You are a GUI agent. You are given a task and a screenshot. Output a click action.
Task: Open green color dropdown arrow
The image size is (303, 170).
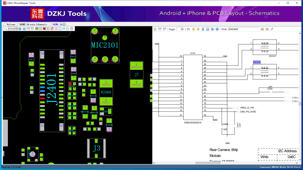(41, 29)
